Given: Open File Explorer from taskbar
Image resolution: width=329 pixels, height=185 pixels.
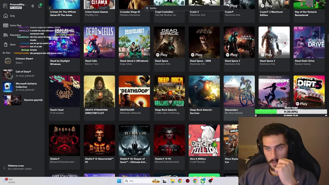Looking at the screenshot, I should pos(172,181).
